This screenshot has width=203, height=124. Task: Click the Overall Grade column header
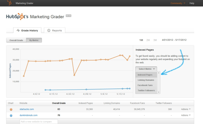coord(59,103)
